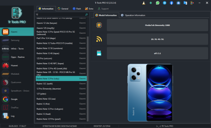Viewport: 211px width, 128px height.
Task: Select Redmi Note 12 Pro 4G (sweet_k6a)
Action: (x=61, y=68)
